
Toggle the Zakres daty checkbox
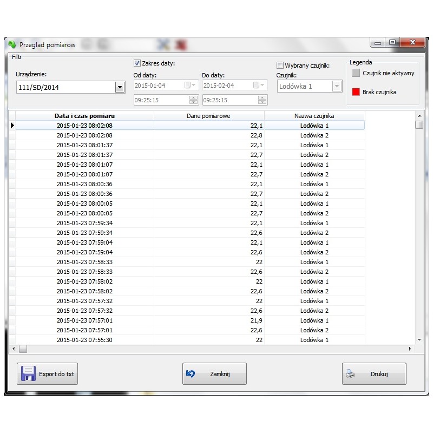pyautogui.click(x=137, y=63)
